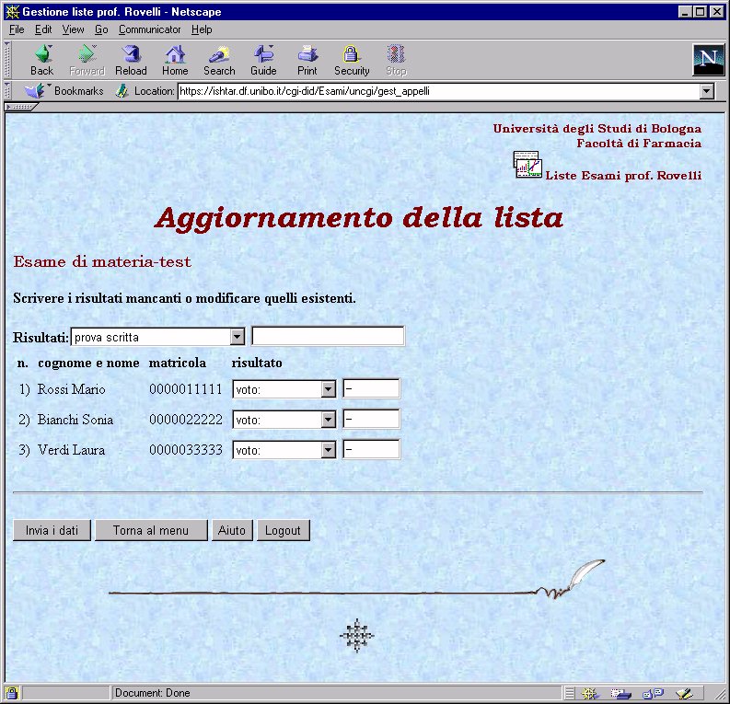
Task: Click the snowflake ornament at page bottom
Action: [x=356, y=635]
